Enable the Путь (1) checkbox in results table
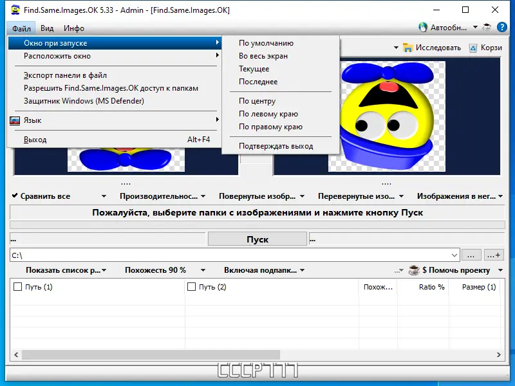This screenshot has height=386, width=515. pos(17,287)
